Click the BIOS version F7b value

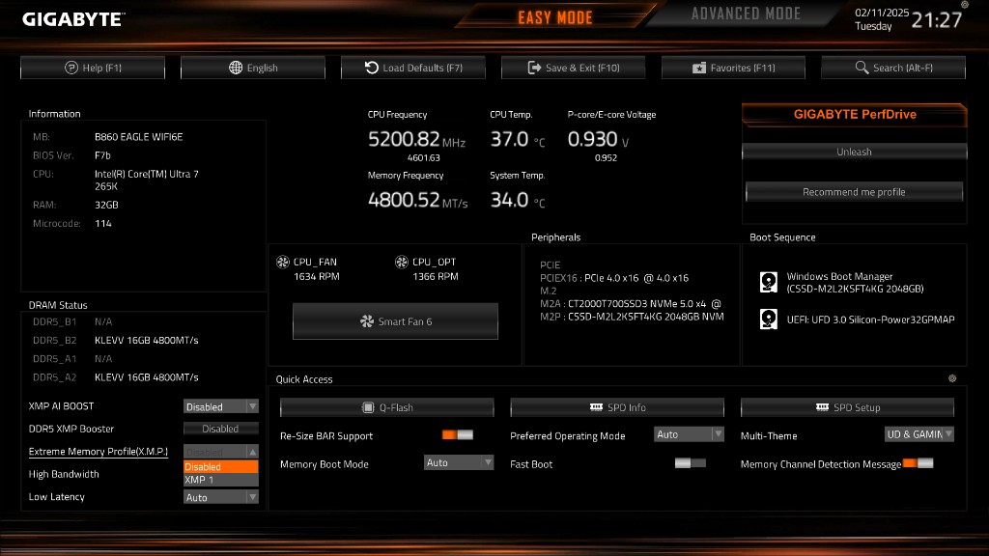pos(102,155)
